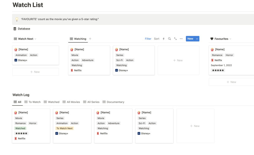Click the Database stack icon
The height and width of the screenshot is (155, 254).
coord(15,29)
